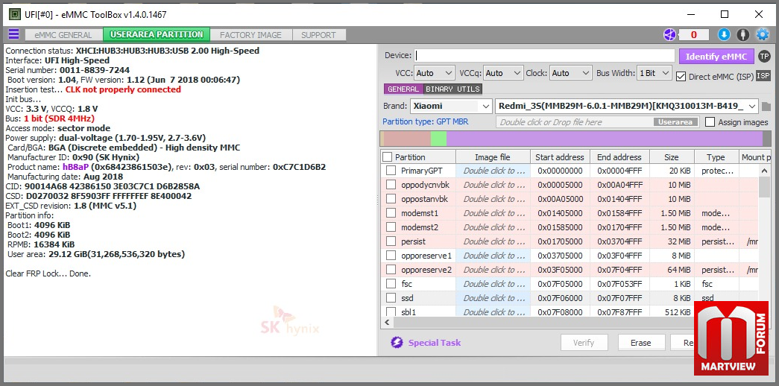
Task: Click the ISP pinout icon
Action: tap(763, 76)
